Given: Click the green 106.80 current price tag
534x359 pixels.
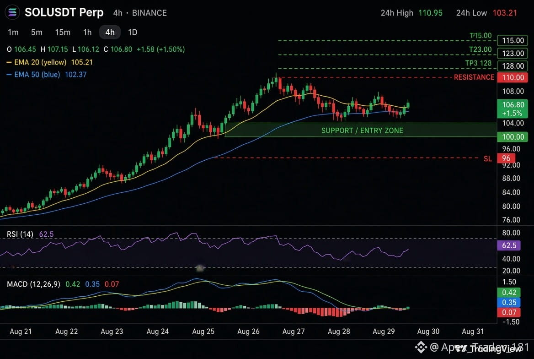Looking at the screenshot, I should pos(513,109).
